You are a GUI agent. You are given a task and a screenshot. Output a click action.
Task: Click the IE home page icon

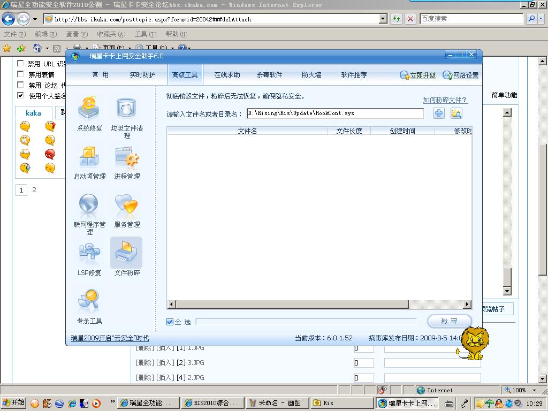tap(37, 48)
